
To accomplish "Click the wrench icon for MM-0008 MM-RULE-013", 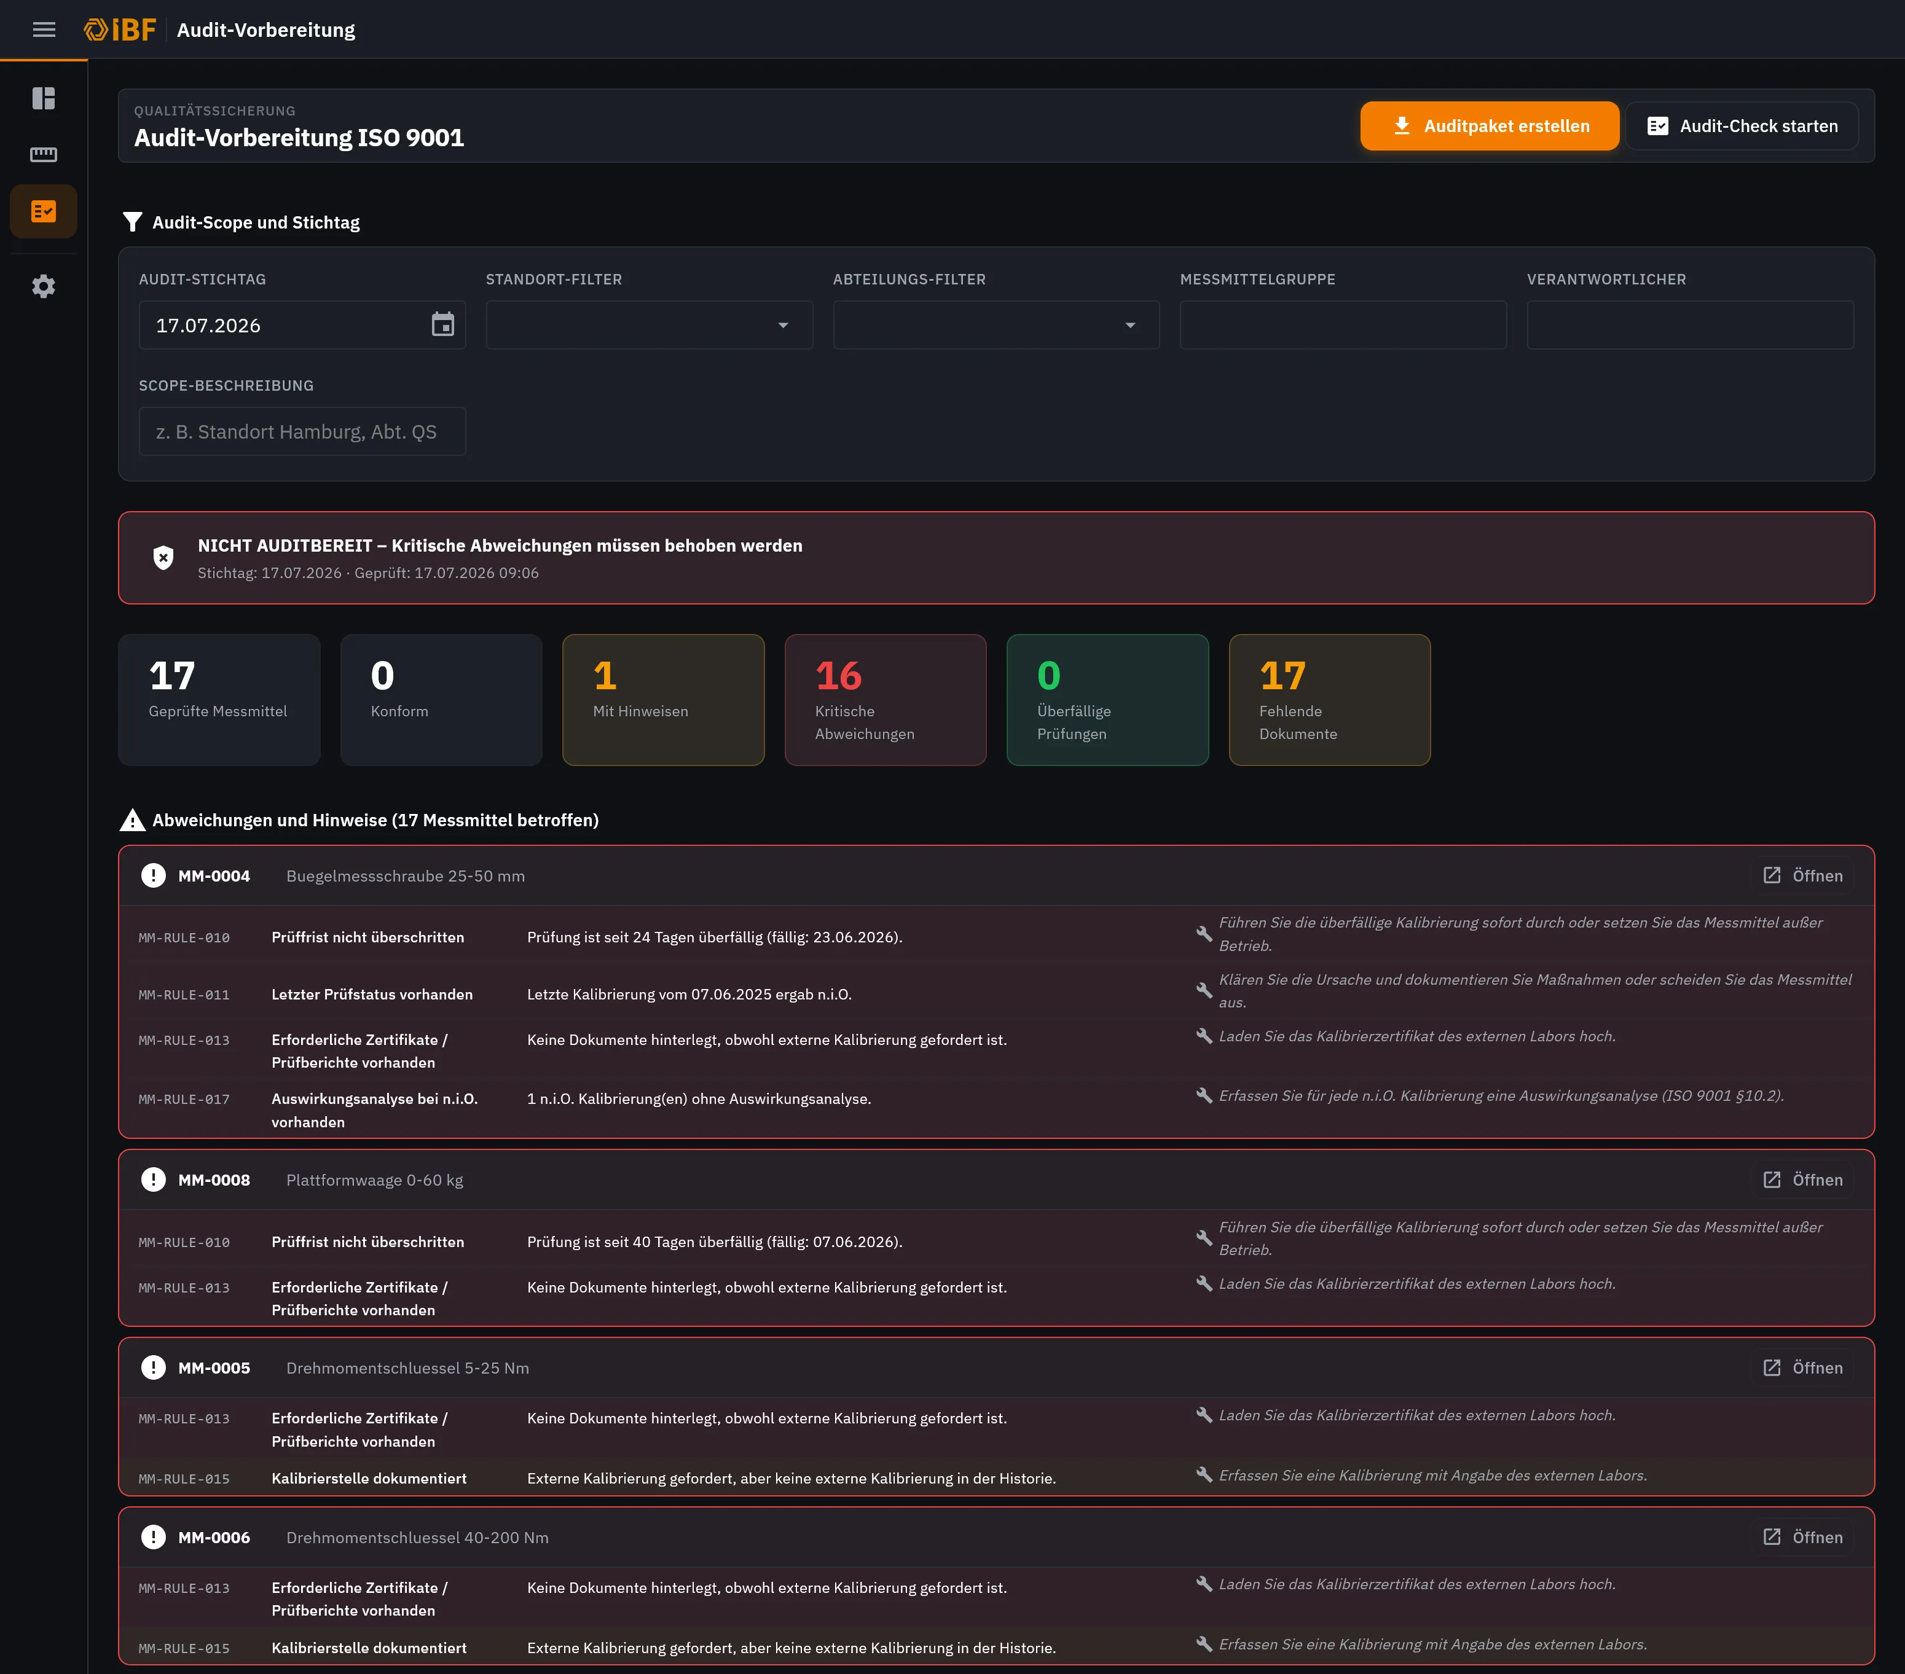I will (1204, 1284).
